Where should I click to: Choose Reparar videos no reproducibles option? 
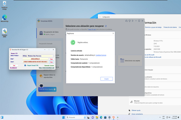pos(50,76)
